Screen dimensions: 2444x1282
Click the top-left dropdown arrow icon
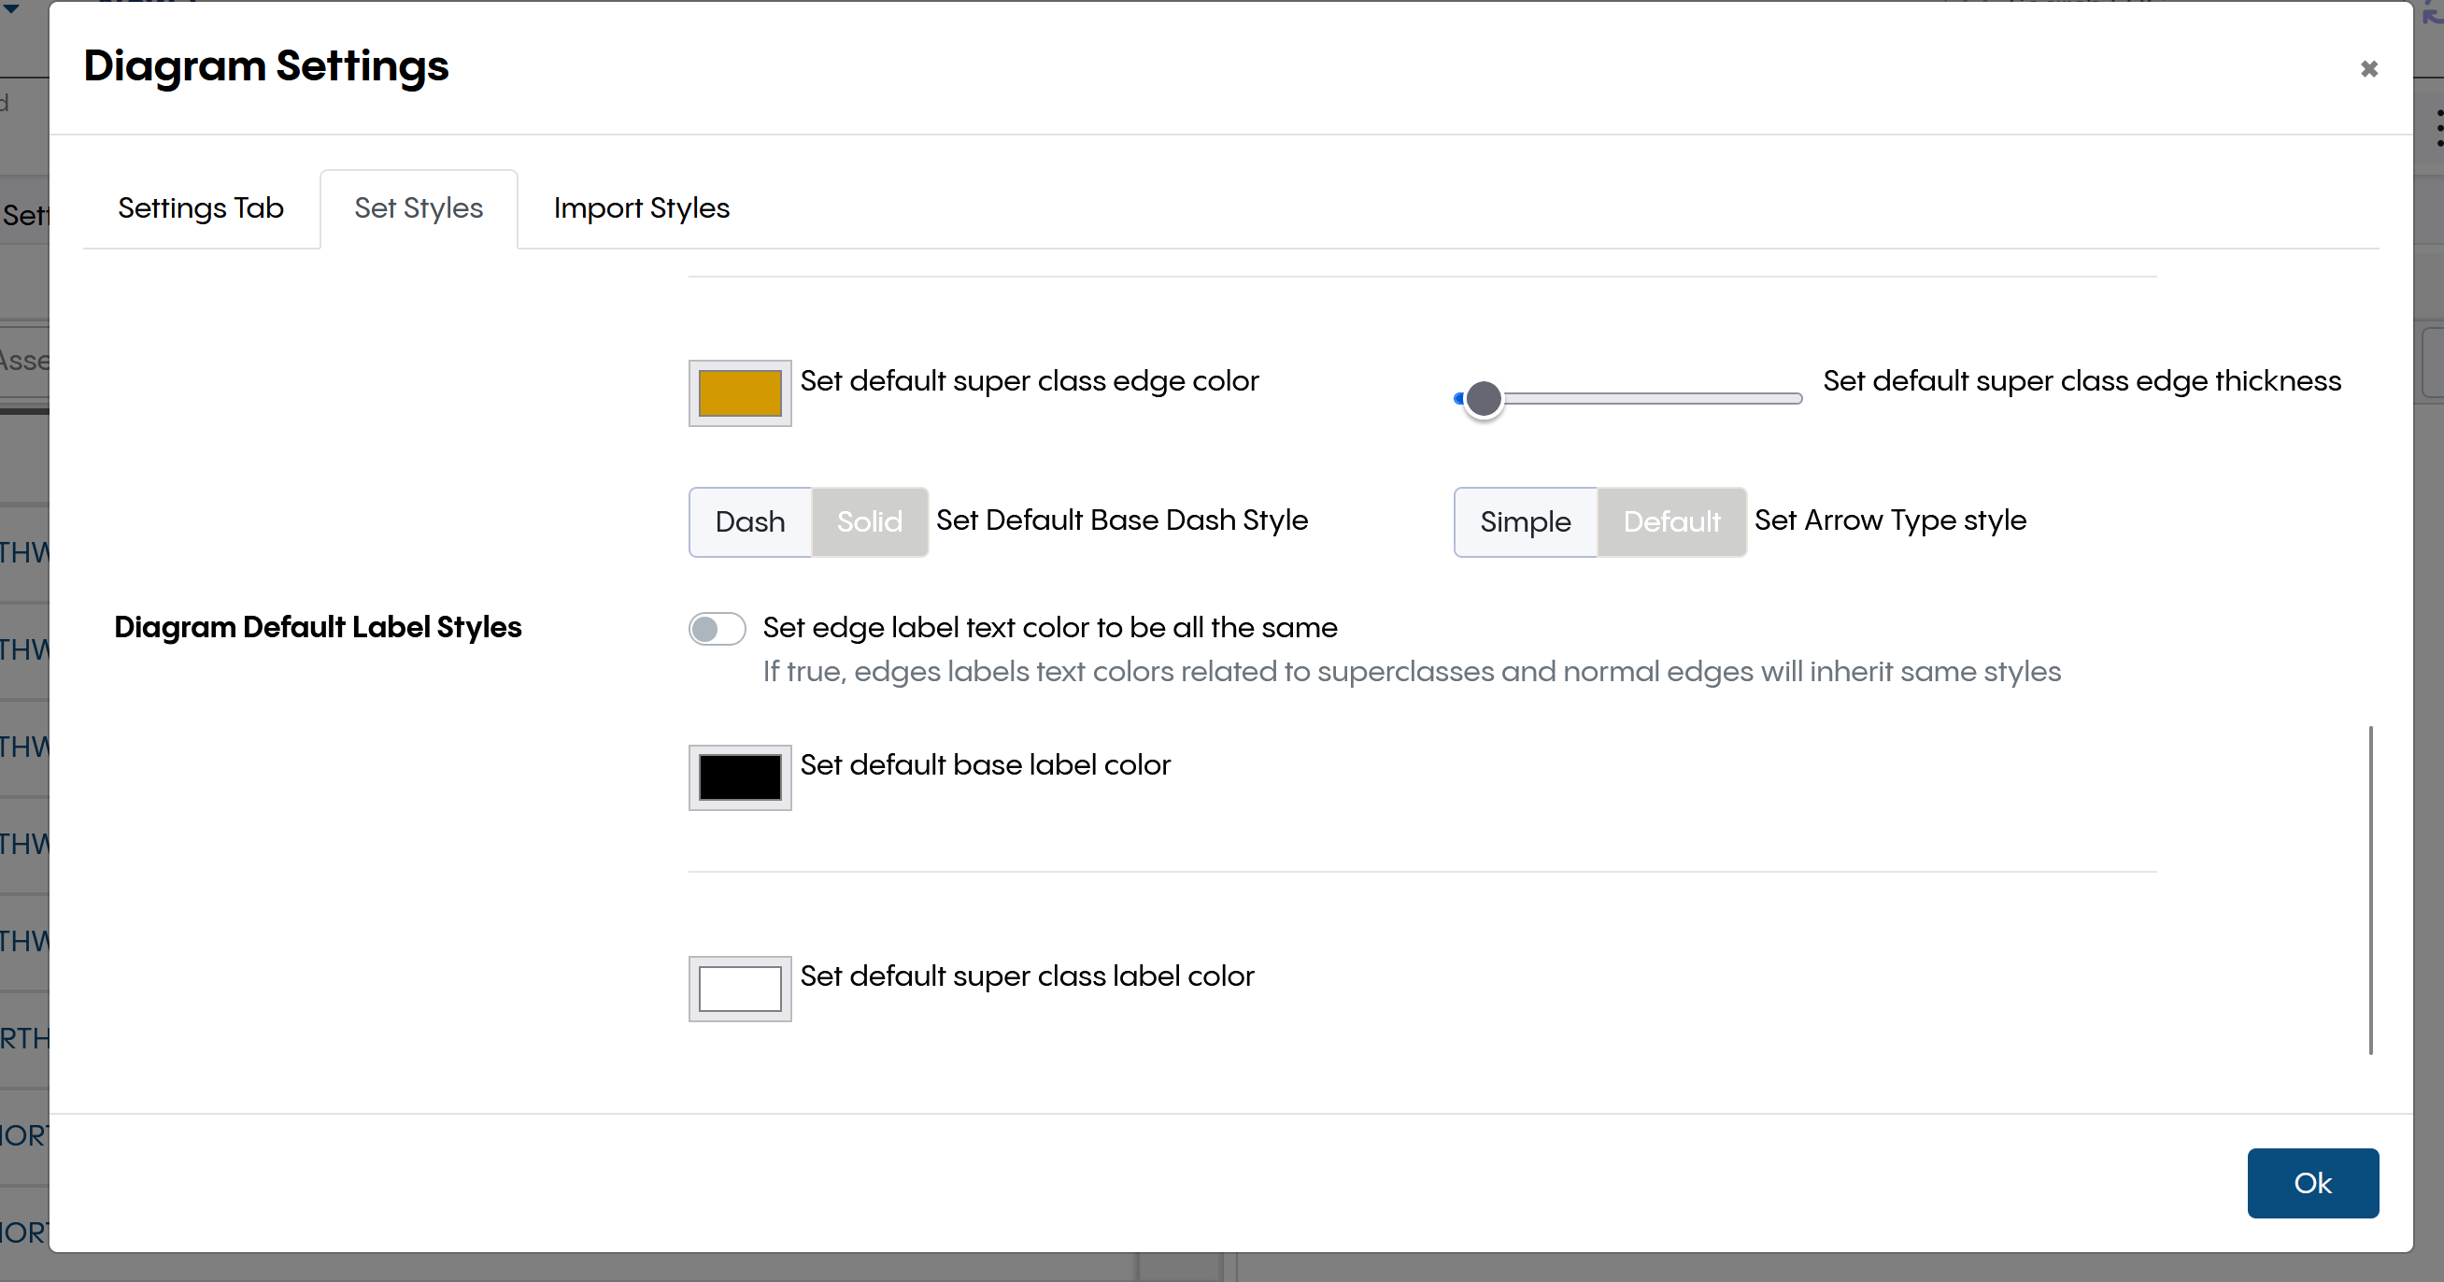click(11, 7)
